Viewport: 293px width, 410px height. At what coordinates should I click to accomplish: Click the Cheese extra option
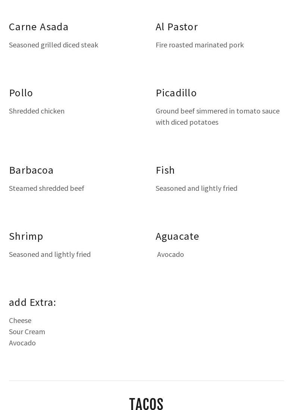click(20, 320)
